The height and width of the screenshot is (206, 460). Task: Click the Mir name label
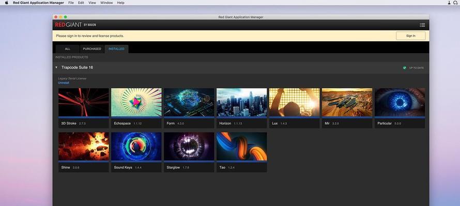point(327,123)
